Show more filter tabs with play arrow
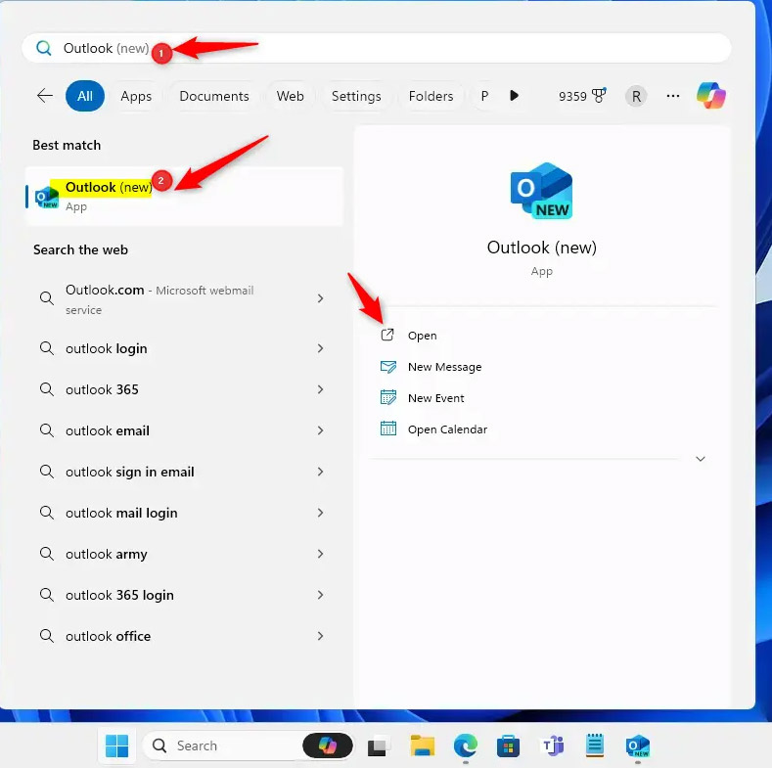This screenshot has height=768, width=772. [514, 96]
